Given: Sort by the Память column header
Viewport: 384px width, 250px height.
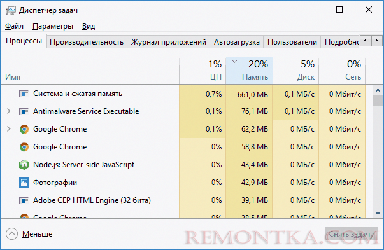Looking at the screenshot, I should click(x=249, y=71).
